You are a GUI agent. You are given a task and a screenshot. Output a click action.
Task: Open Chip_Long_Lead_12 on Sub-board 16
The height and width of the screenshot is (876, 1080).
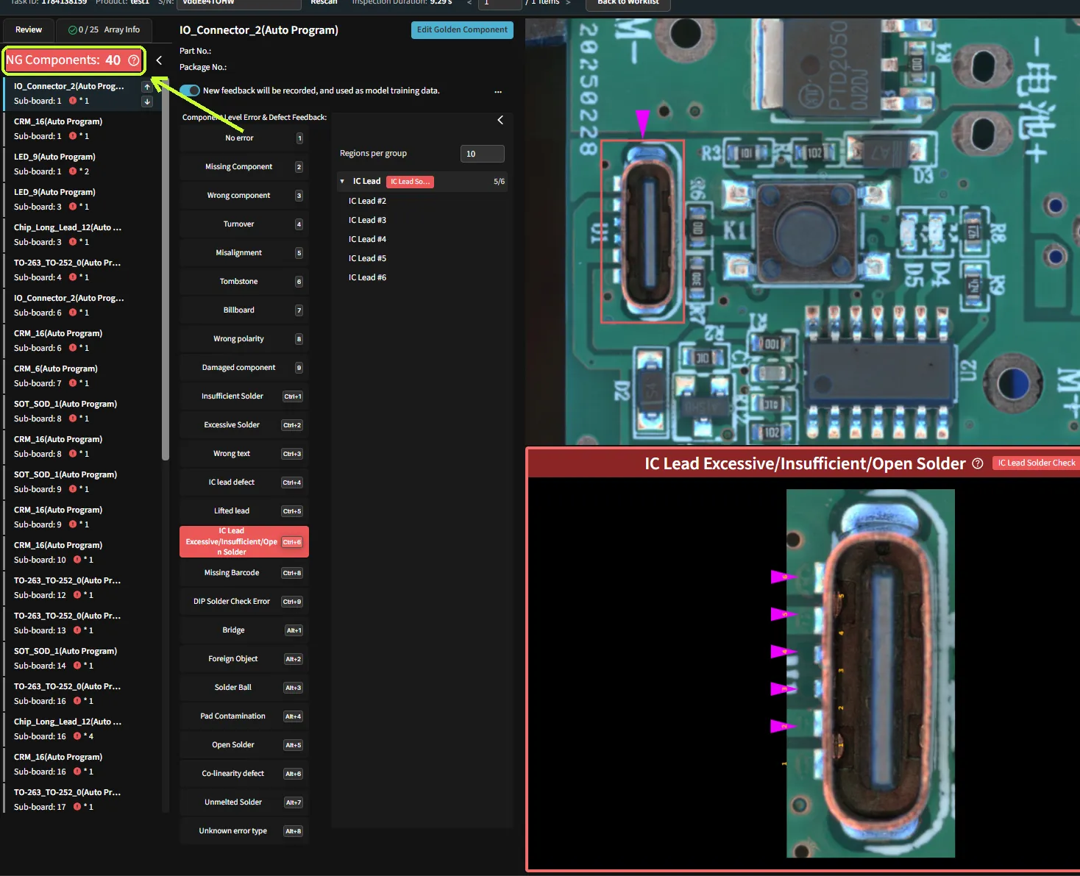pos(82,729)
